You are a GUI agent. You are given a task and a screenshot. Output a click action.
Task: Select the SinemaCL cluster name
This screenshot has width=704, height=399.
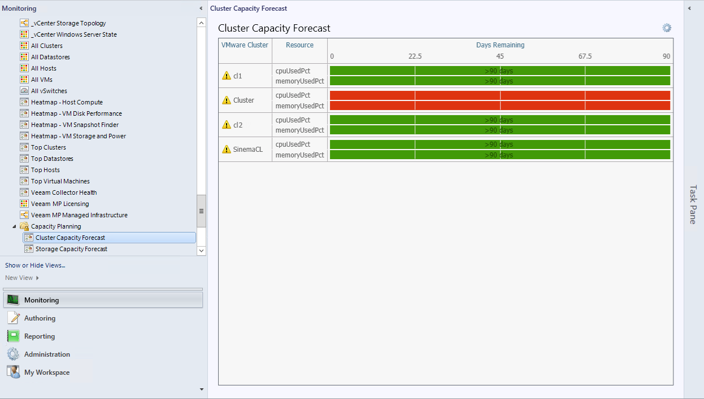[x=248, y=150]
